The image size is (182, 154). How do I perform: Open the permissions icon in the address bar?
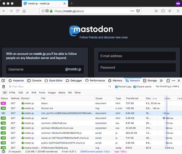click(x=47, y=11)
